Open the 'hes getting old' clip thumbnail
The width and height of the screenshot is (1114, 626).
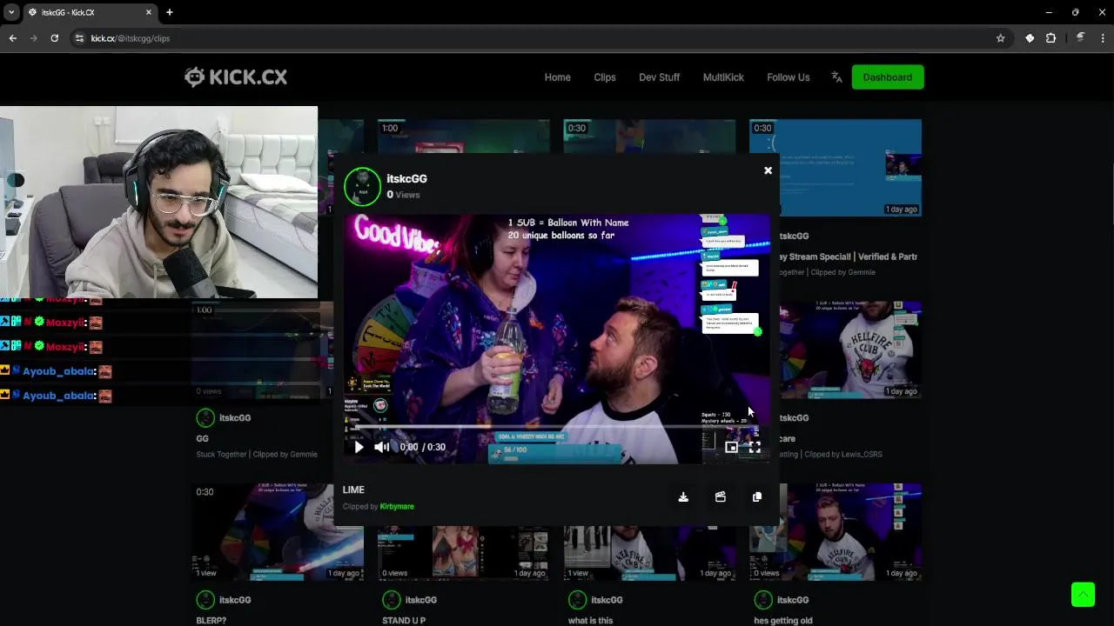(x=835, y=532)
